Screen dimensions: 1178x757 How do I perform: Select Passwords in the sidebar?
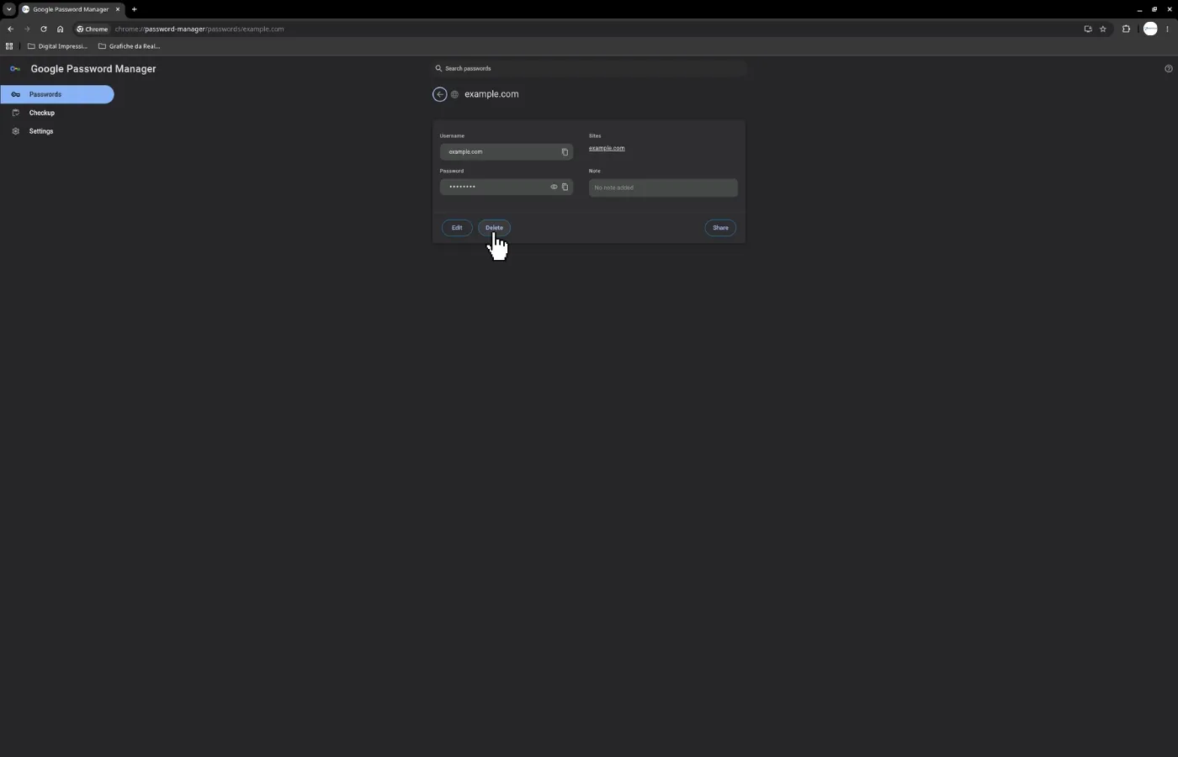(x=57, y=94)
